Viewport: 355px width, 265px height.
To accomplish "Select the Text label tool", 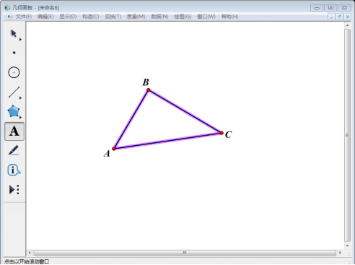I will (14, 131).
